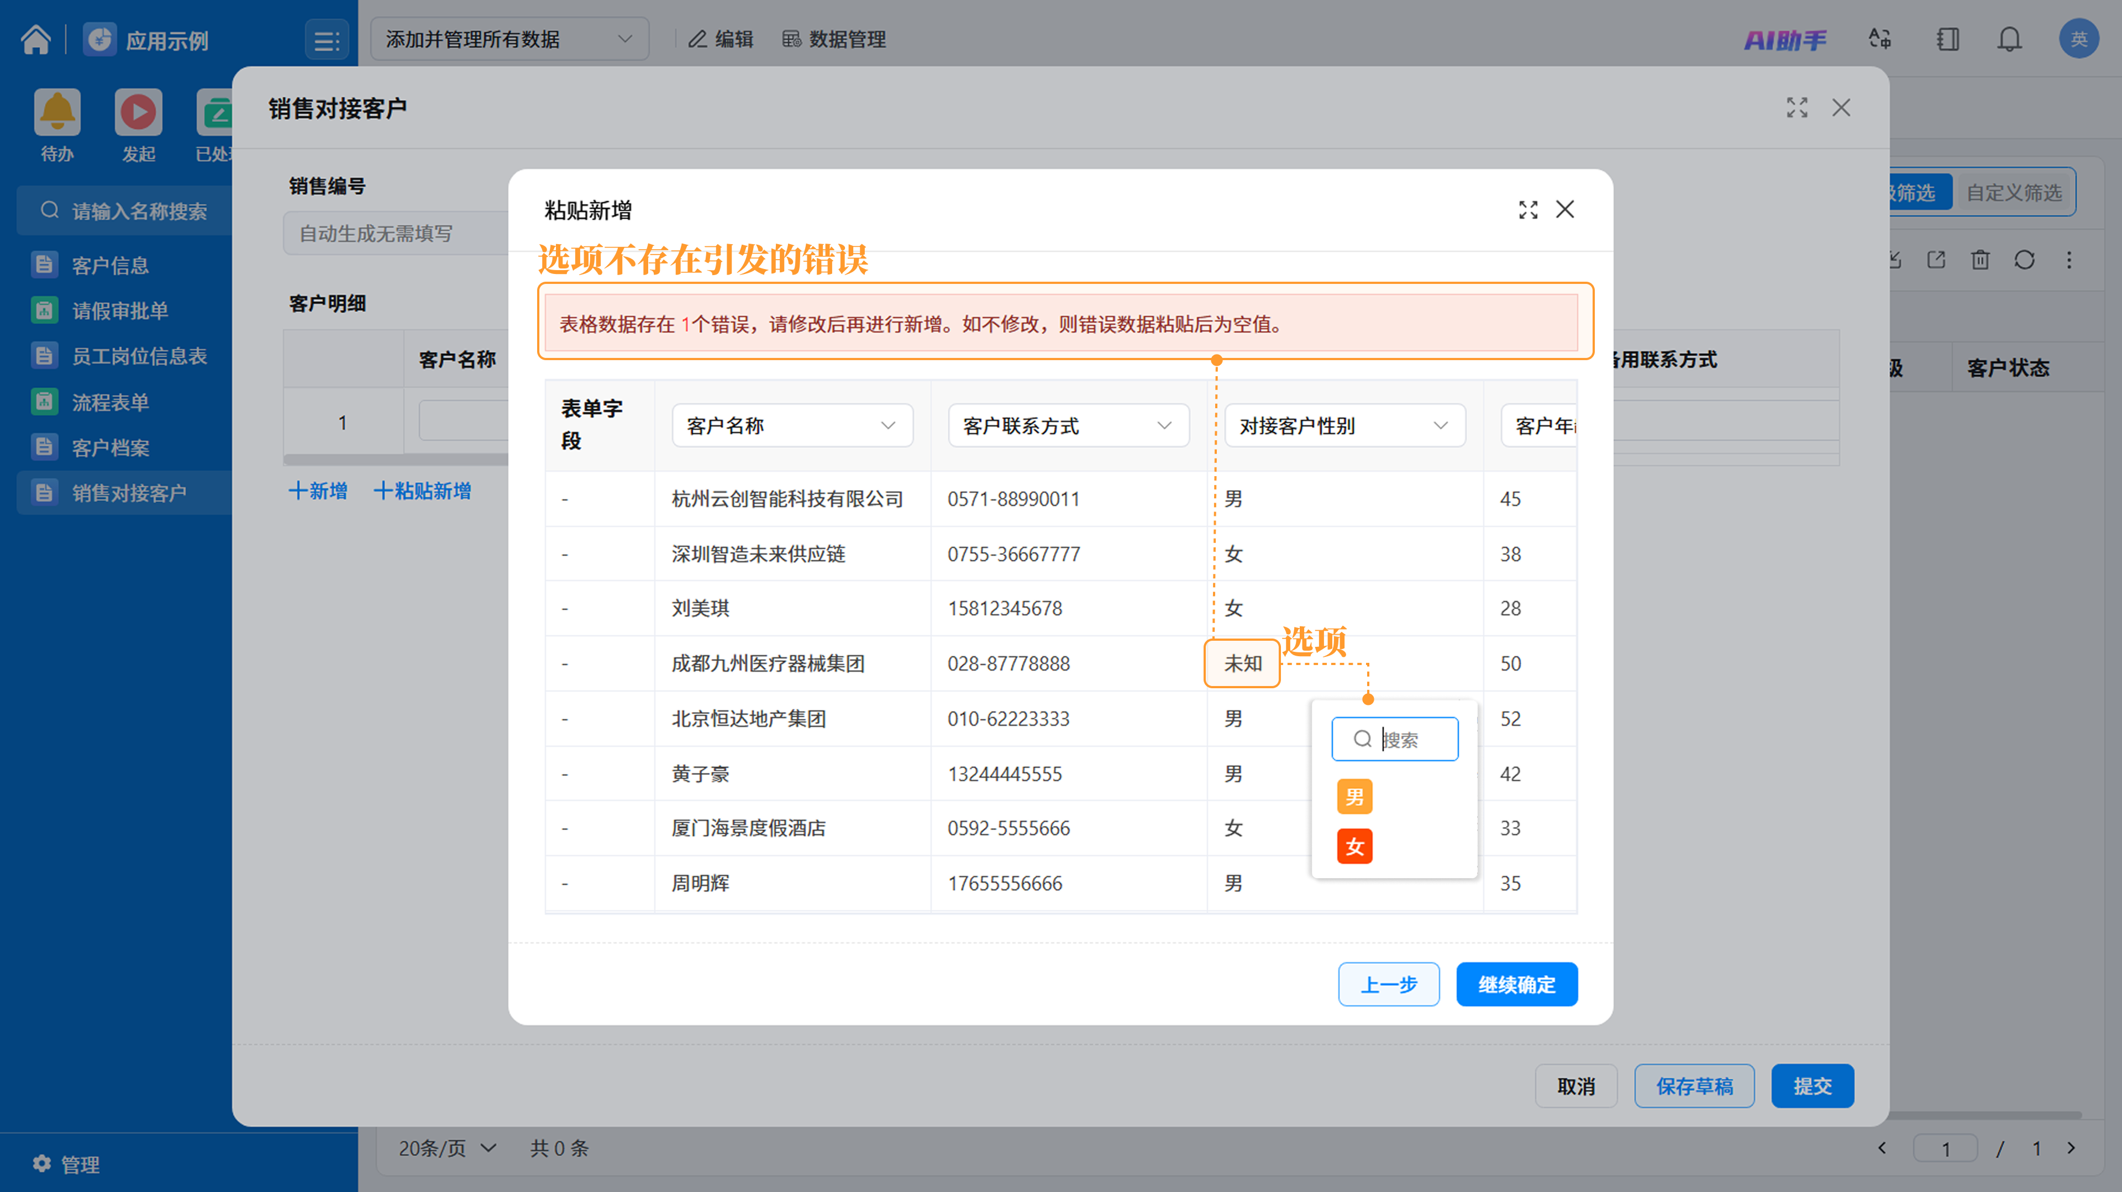Viewport: 2122px width, 1192px height.
Task: Click the 客户状态 column header
Action: coord(2008,367)
